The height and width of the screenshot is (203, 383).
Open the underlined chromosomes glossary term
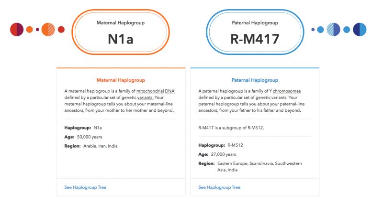point(287,91)
